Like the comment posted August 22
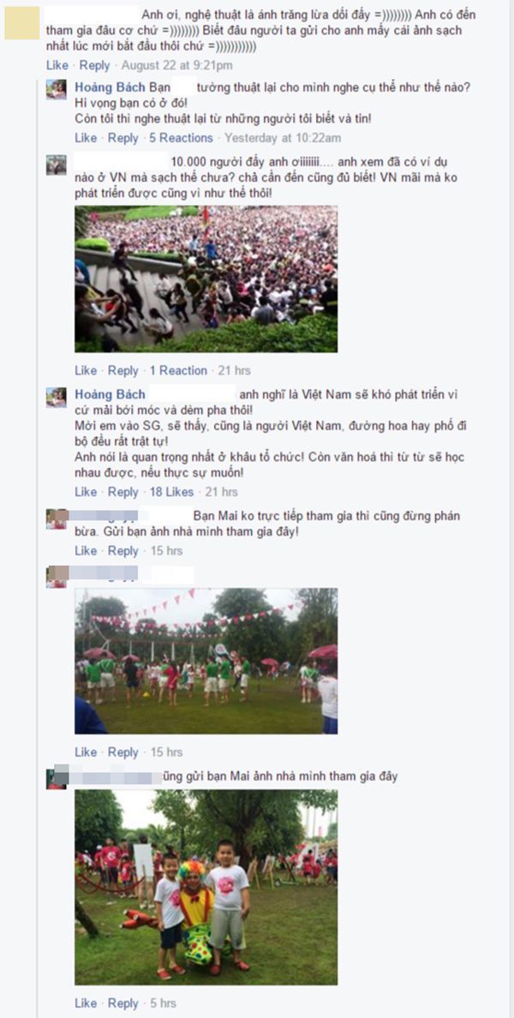 (x=57, y=66)
